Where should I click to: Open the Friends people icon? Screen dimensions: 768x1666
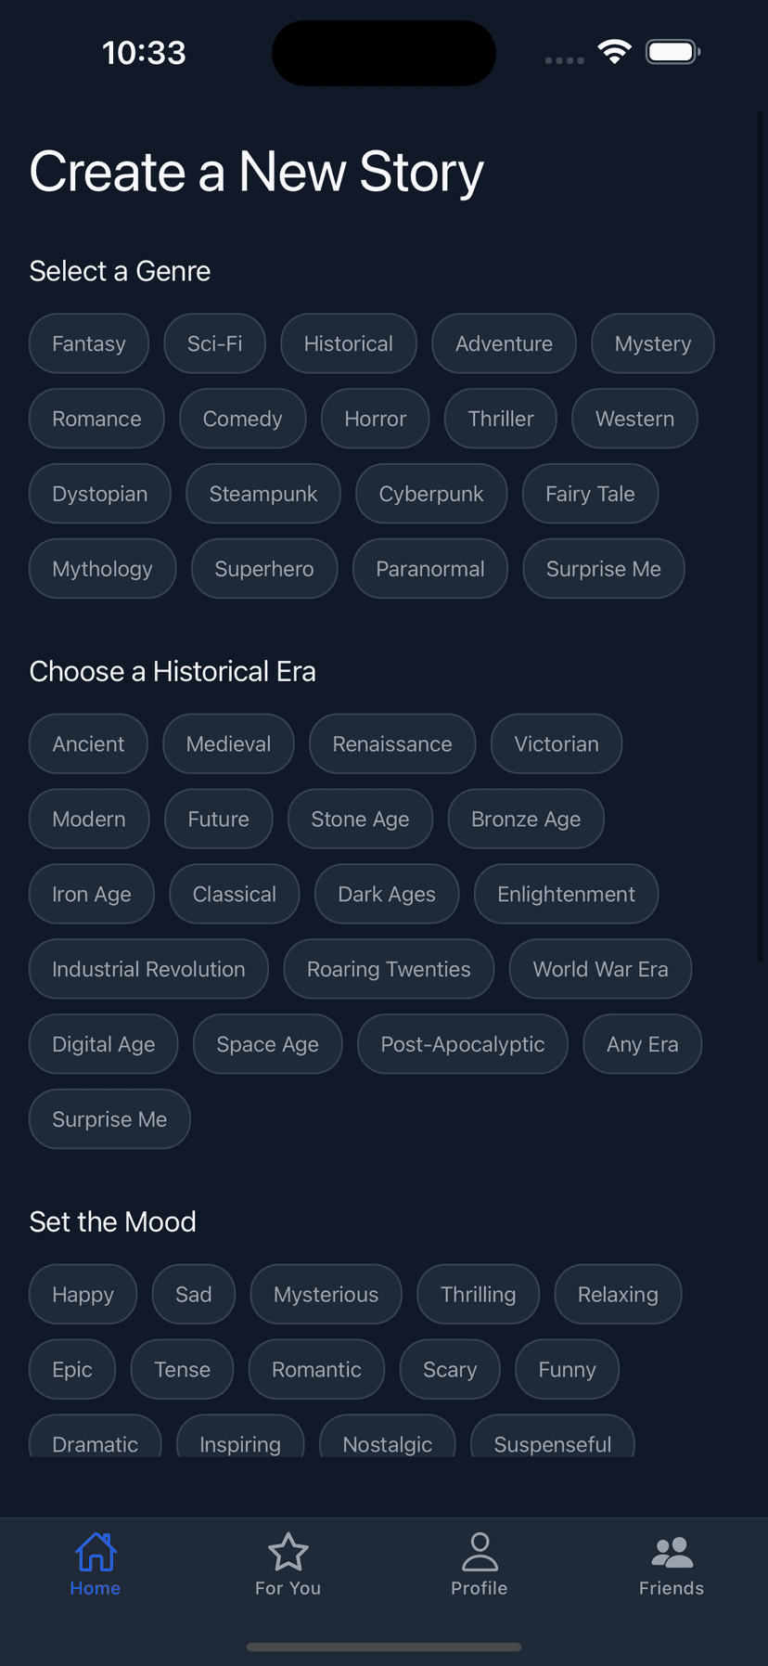(x=672, y=1552)
